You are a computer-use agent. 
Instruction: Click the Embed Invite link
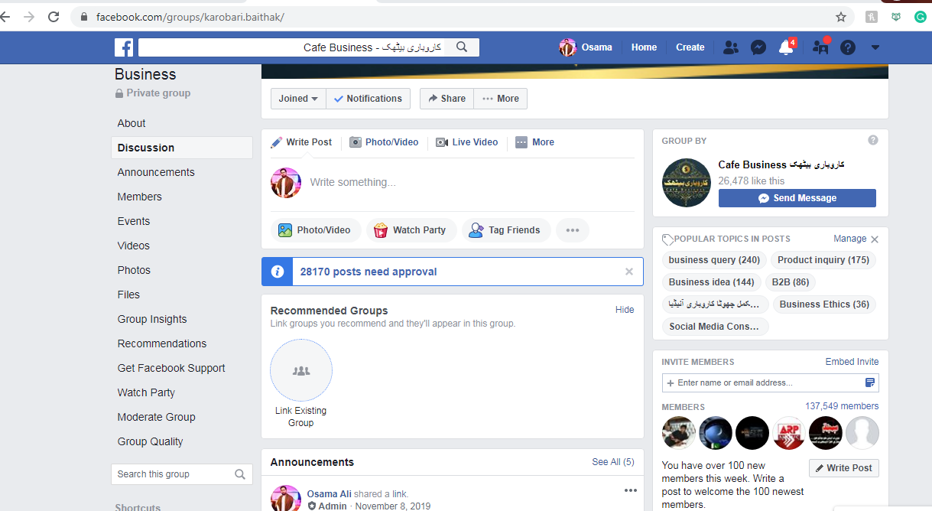[852, 362]
